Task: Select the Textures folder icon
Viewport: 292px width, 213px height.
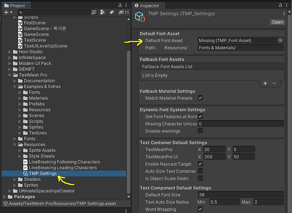Action: (x=25, y=133)
